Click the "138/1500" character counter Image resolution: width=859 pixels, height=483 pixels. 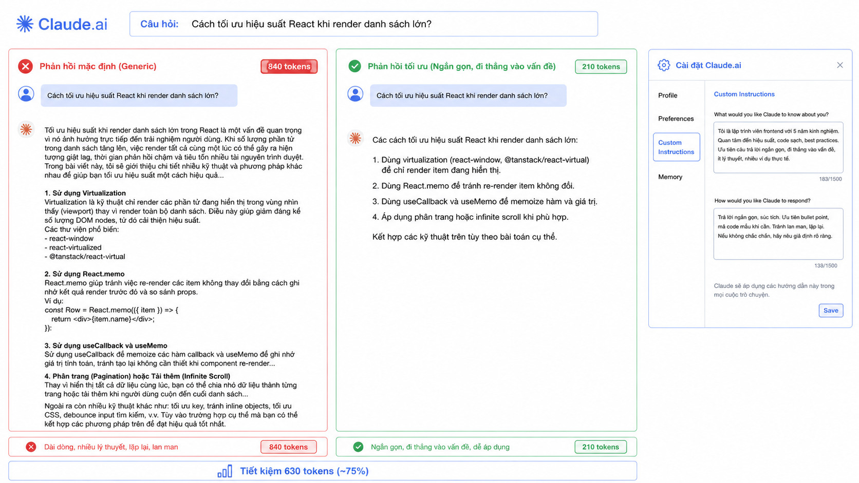pos(826,266)
